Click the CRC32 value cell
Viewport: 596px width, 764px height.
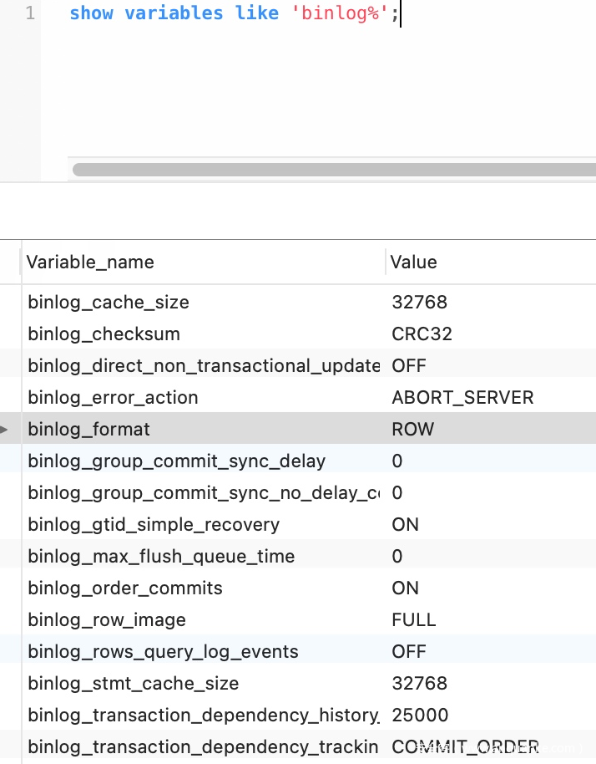coord(422,334)
